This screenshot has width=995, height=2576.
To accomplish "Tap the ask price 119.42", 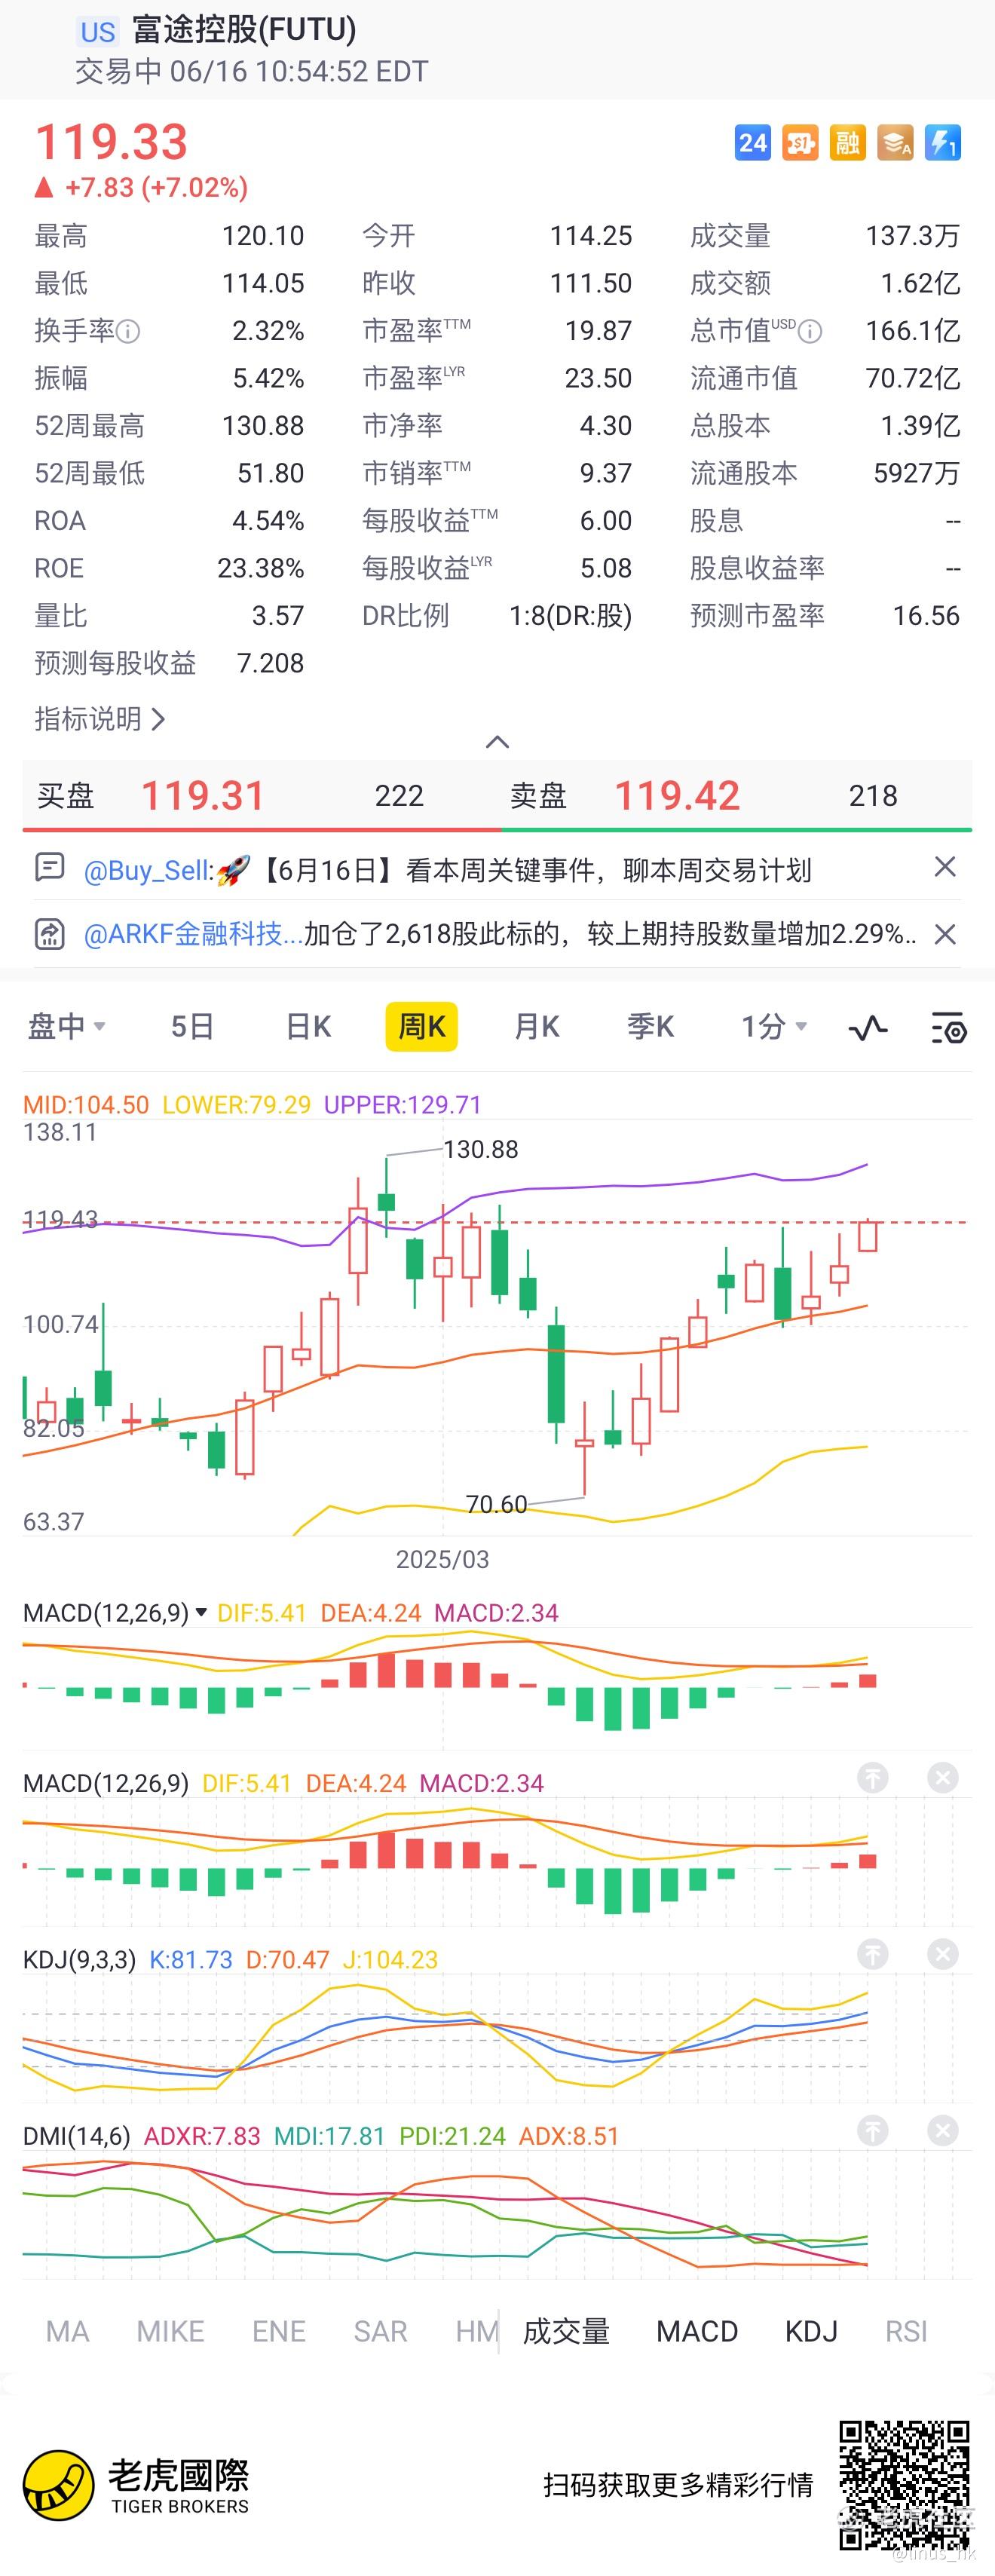I will (677, 796).
